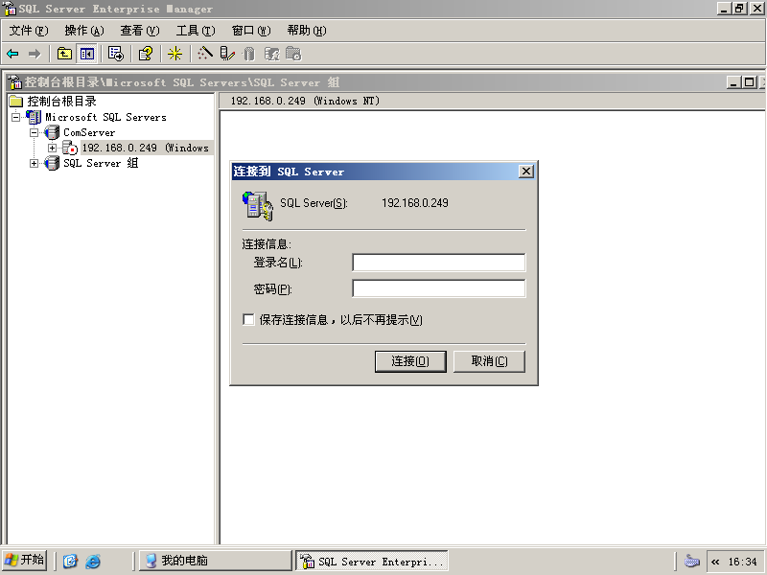Open Help toolbar icon with question mark

(x=146, y=54)
